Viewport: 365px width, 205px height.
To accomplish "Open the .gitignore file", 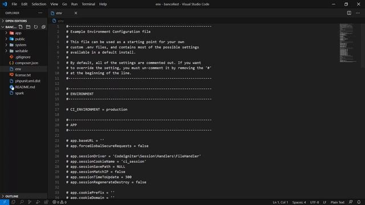I will (x=23, y=57).
